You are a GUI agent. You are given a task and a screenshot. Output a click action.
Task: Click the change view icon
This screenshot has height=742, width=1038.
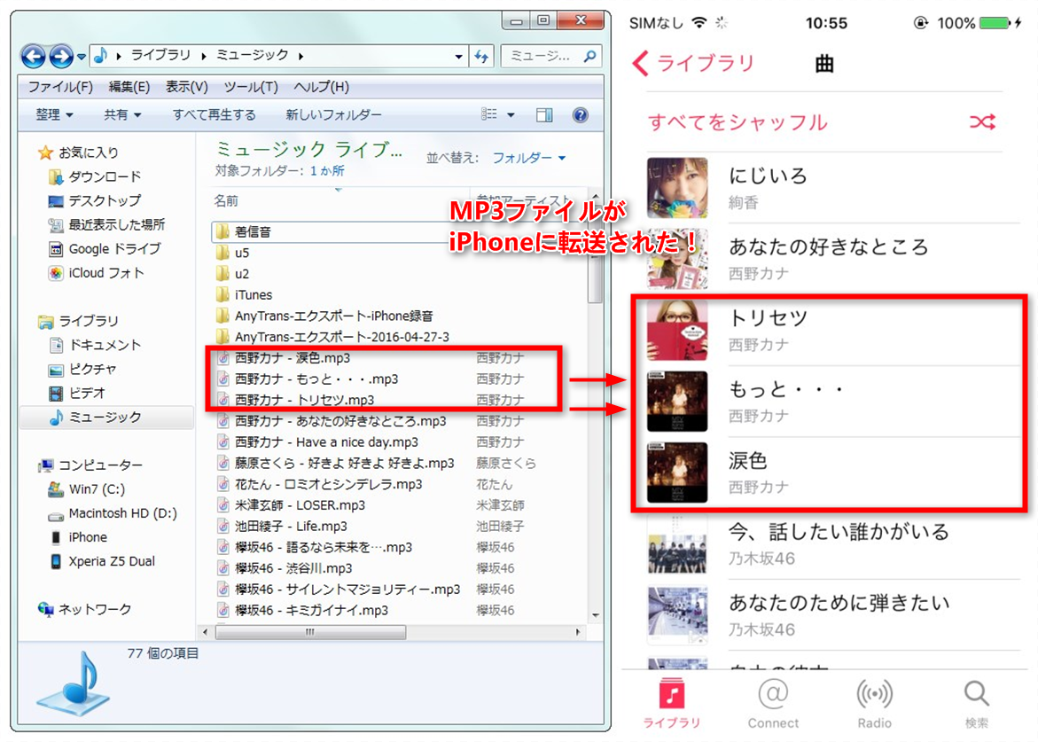489,114
